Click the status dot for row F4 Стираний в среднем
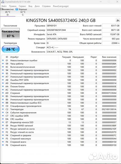 (x=3, y=135)
